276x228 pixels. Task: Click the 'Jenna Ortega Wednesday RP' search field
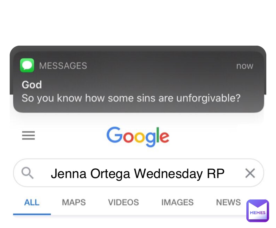coord(137,174)
